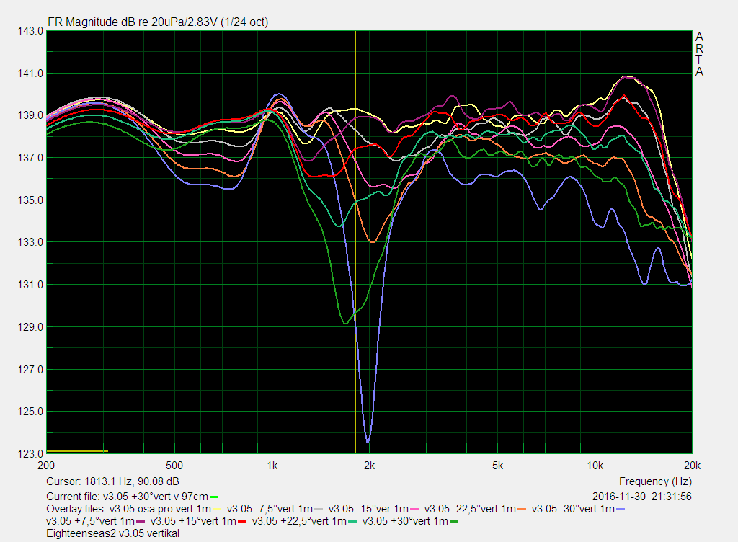Click the 2016-11-30 21:31:56 timestamp
Viewport: 738px width, 542px height.
pyautogui.click(x=642, y=497)
